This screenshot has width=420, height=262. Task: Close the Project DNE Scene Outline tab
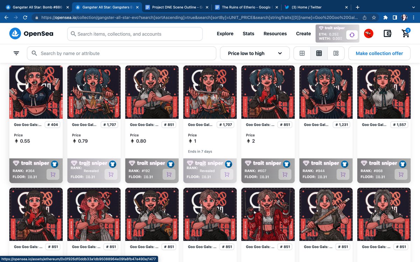click(207, 7)
